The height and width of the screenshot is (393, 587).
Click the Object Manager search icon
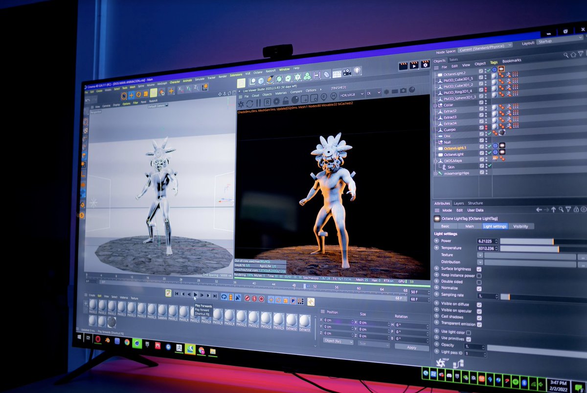566,55
